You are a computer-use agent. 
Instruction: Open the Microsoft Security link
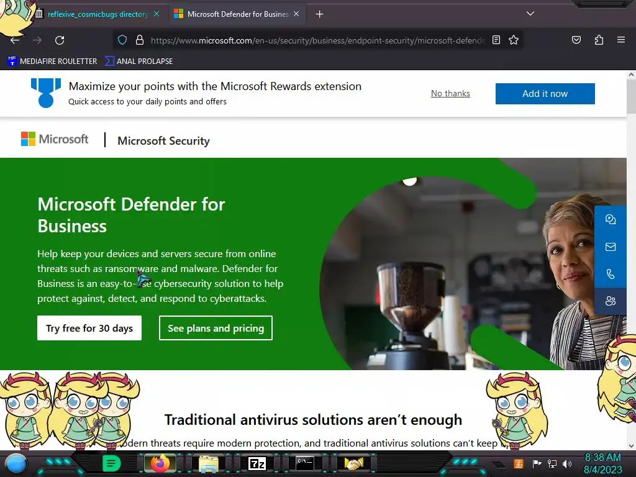tap(163, 141)
